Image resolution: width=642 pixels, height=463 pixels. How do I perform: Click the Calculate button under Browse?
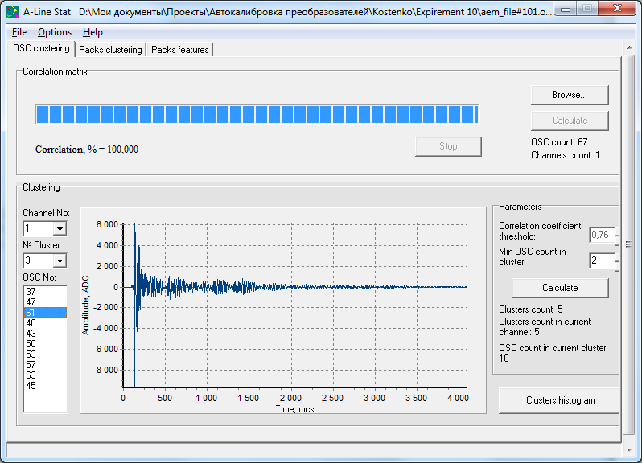pos(570,121)
